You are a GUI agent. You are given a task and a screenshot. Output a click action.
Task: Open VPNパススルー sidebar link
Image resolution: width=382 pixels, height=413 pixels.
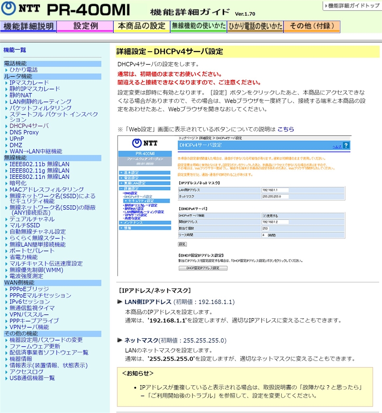29,315
